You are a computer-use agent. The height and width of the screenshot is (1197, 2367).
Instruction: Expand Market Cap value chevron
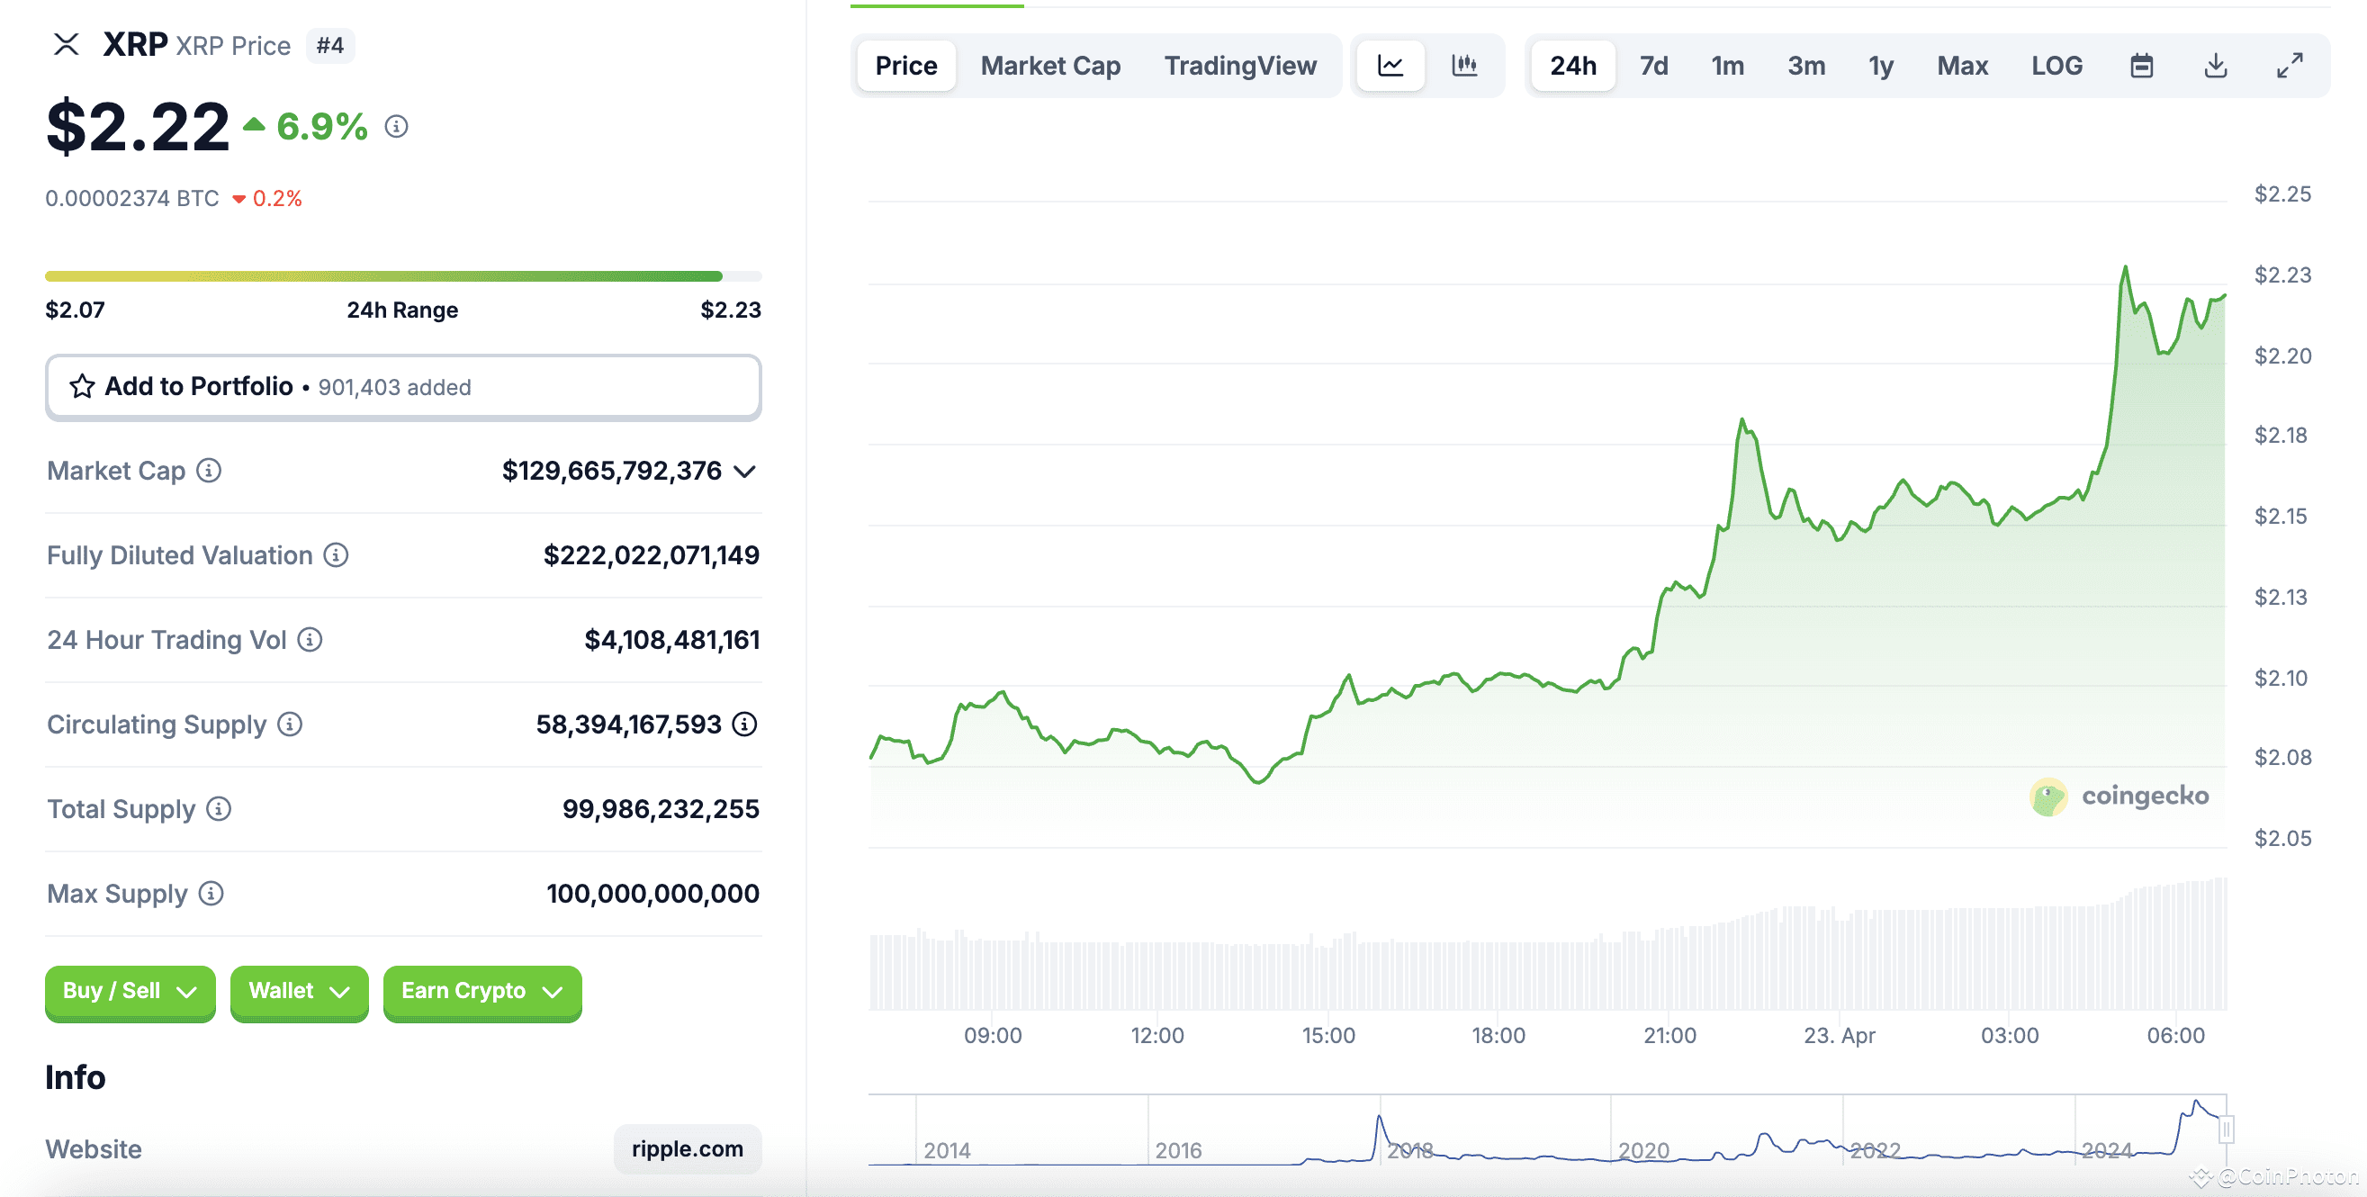[745, 472]
